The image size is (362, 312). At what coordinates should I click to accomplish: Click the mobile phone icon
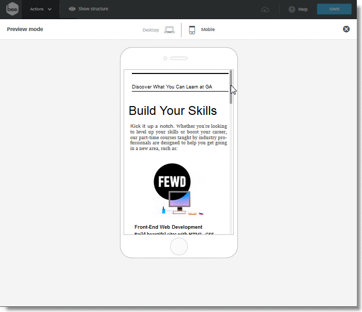(x=192, y=30)
